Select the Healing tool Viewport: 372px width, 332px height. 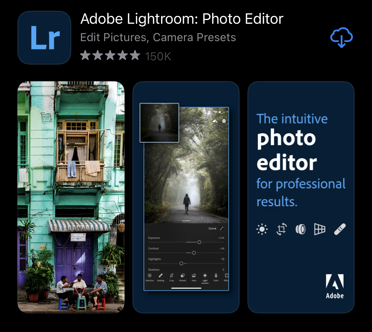pos(161,277)
